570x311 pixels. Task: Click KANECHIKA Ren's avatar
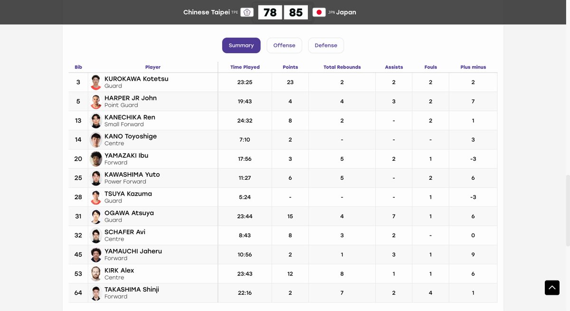[96, 120]
